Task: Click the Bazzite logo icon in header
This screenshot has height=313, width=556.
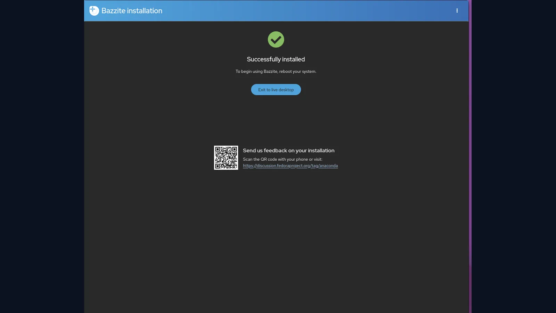Action: point(94,11)
